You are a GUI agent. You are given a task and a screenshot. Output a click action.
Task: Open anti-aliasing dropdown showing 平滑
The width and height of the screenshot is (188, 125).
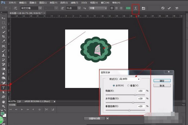98,8
